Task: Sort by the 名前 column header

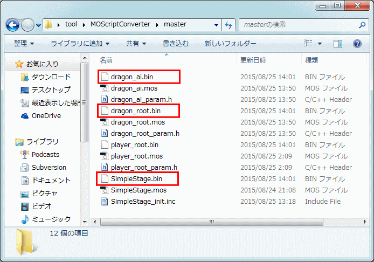Action: [106, 60]
